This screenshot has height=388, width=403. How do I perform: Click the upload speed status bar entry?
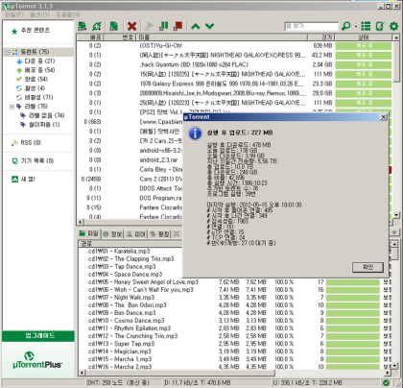click(x=325, y=382)
